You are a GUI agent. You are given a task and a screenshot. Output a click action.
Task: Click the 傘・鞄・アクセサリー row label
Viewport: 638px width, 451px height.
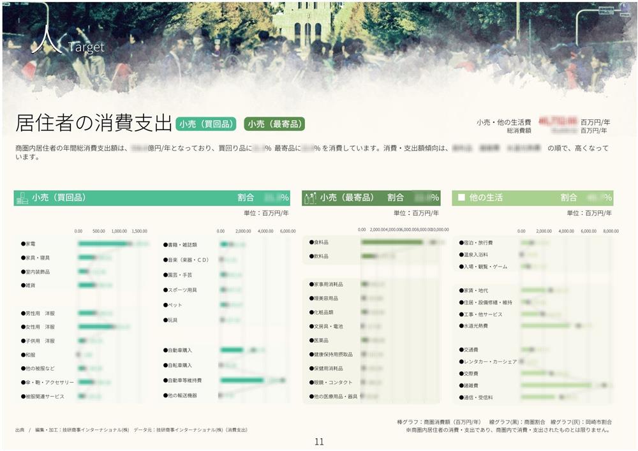click(48, 382)
